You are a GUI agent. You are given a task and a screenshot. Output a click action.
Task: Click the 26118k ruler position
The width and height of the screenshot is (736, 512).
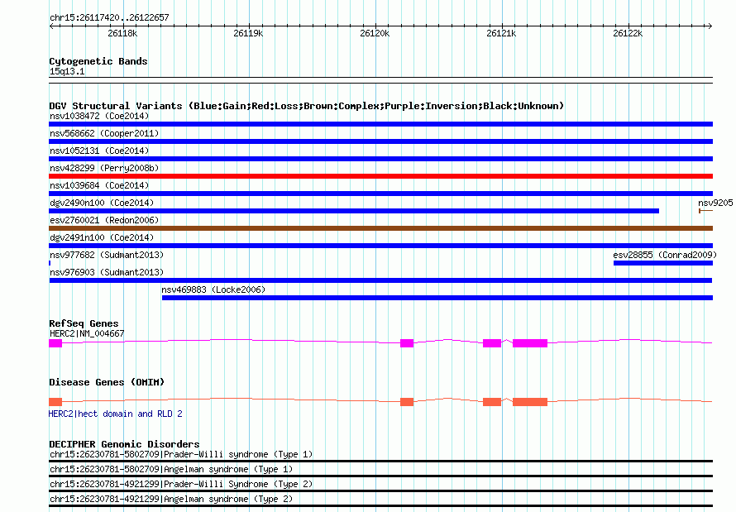122,33
